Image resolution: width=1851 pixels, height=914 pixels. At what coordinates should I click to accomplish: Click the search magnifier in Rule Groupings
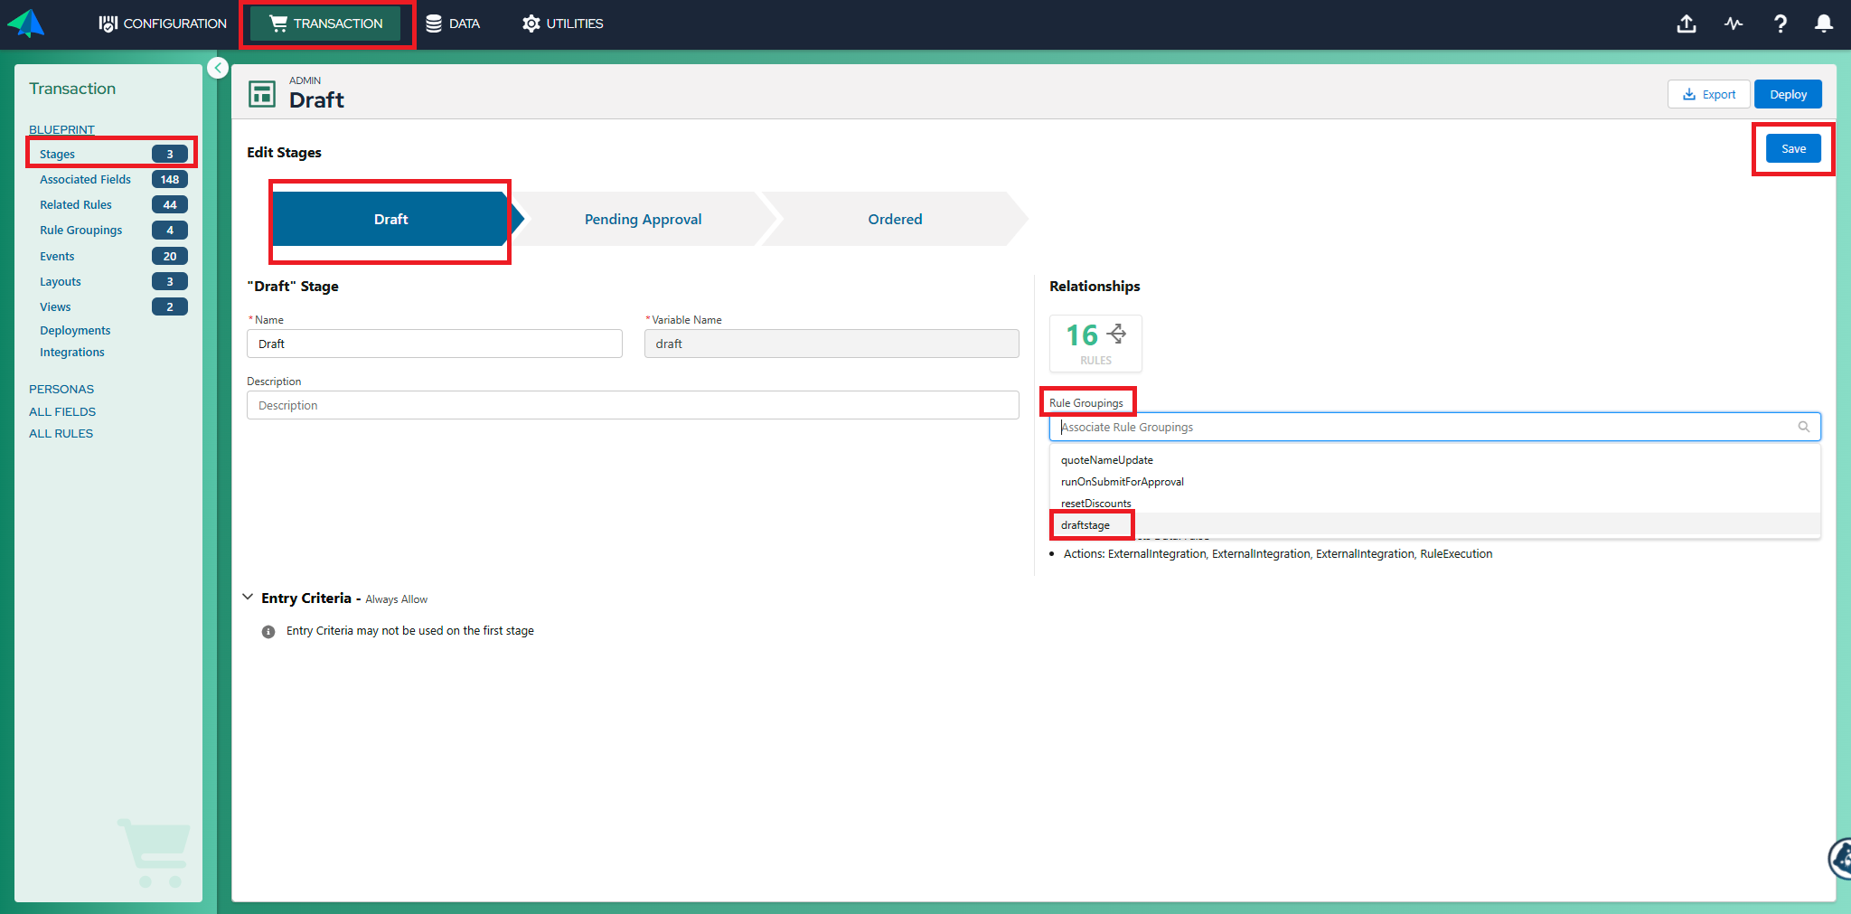[x=1804, y=427]
